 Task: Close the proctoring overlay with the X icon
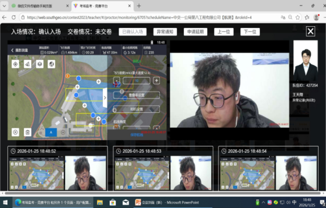(310, 32)
